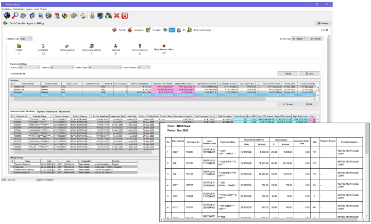Image resolution: width=371 pixels, height=224 pixels.
Task: Click the magnifying glass search toolbar icon
Action: [15, 16]
